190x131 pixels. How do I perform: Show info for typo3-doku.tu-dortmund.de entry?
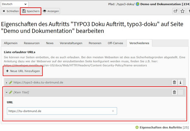point(181,82)
